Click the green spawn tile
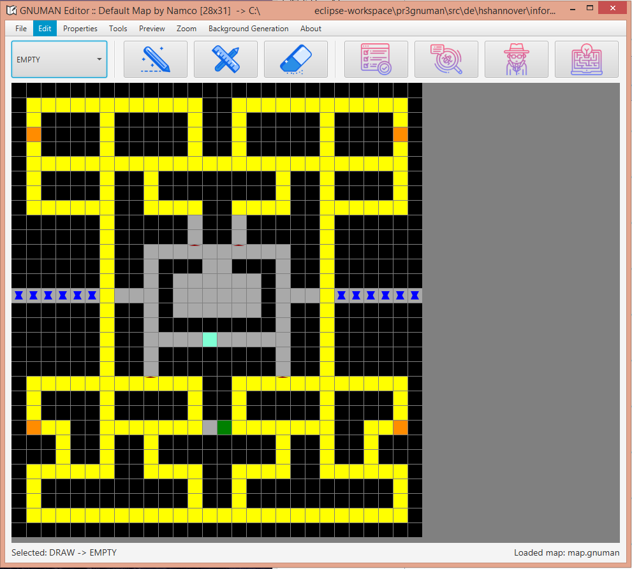This screenshot has width=632, height=569. pos(224,428)
